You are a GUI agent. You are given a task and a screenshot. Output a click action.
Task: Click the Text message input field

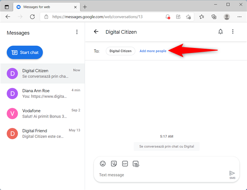(162, 175)
